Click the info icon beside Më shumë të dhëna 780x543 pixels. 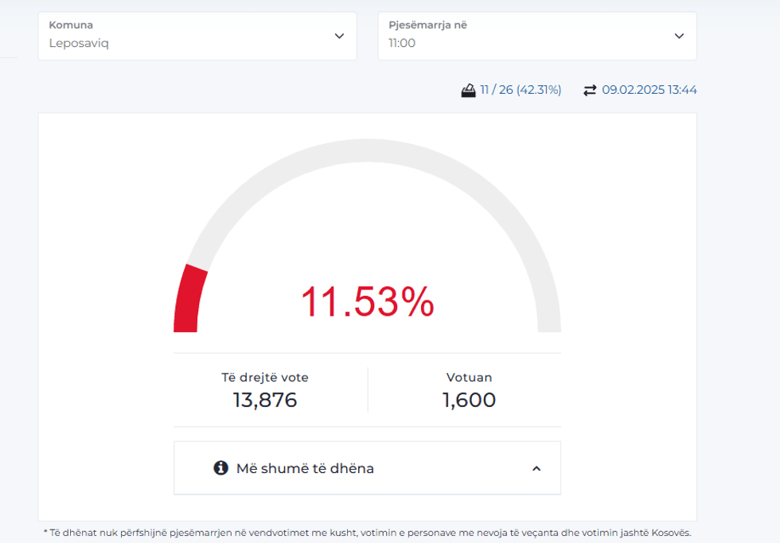tap(221, 468)
